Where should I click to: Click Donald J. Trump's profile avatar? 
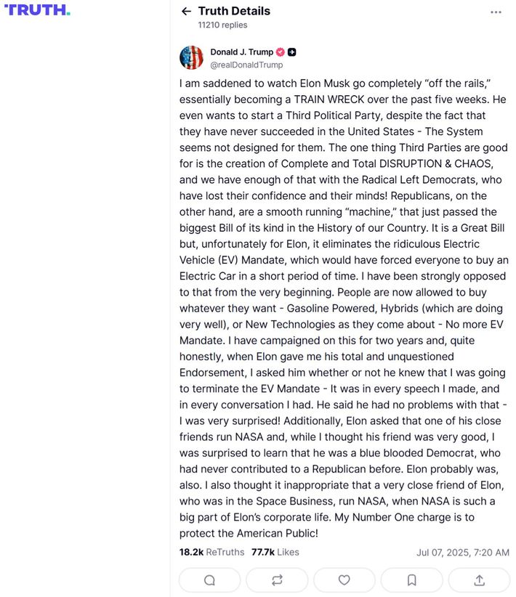[x=191, y=57]
